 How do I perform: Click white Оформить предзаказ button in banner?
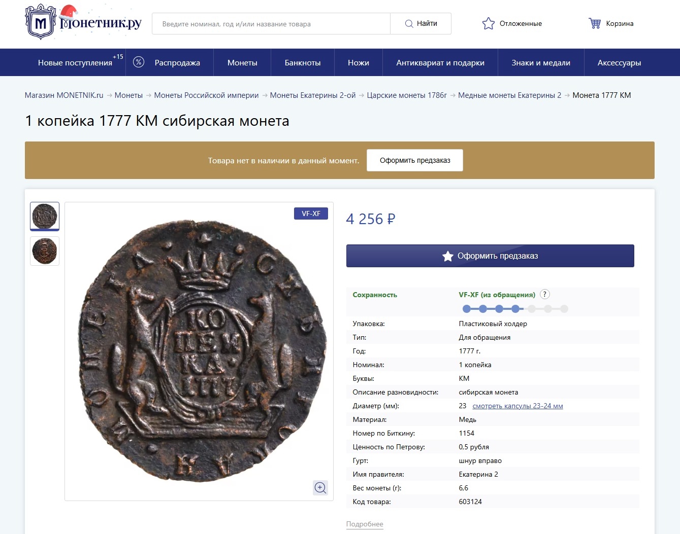click(x=415, y=160)
